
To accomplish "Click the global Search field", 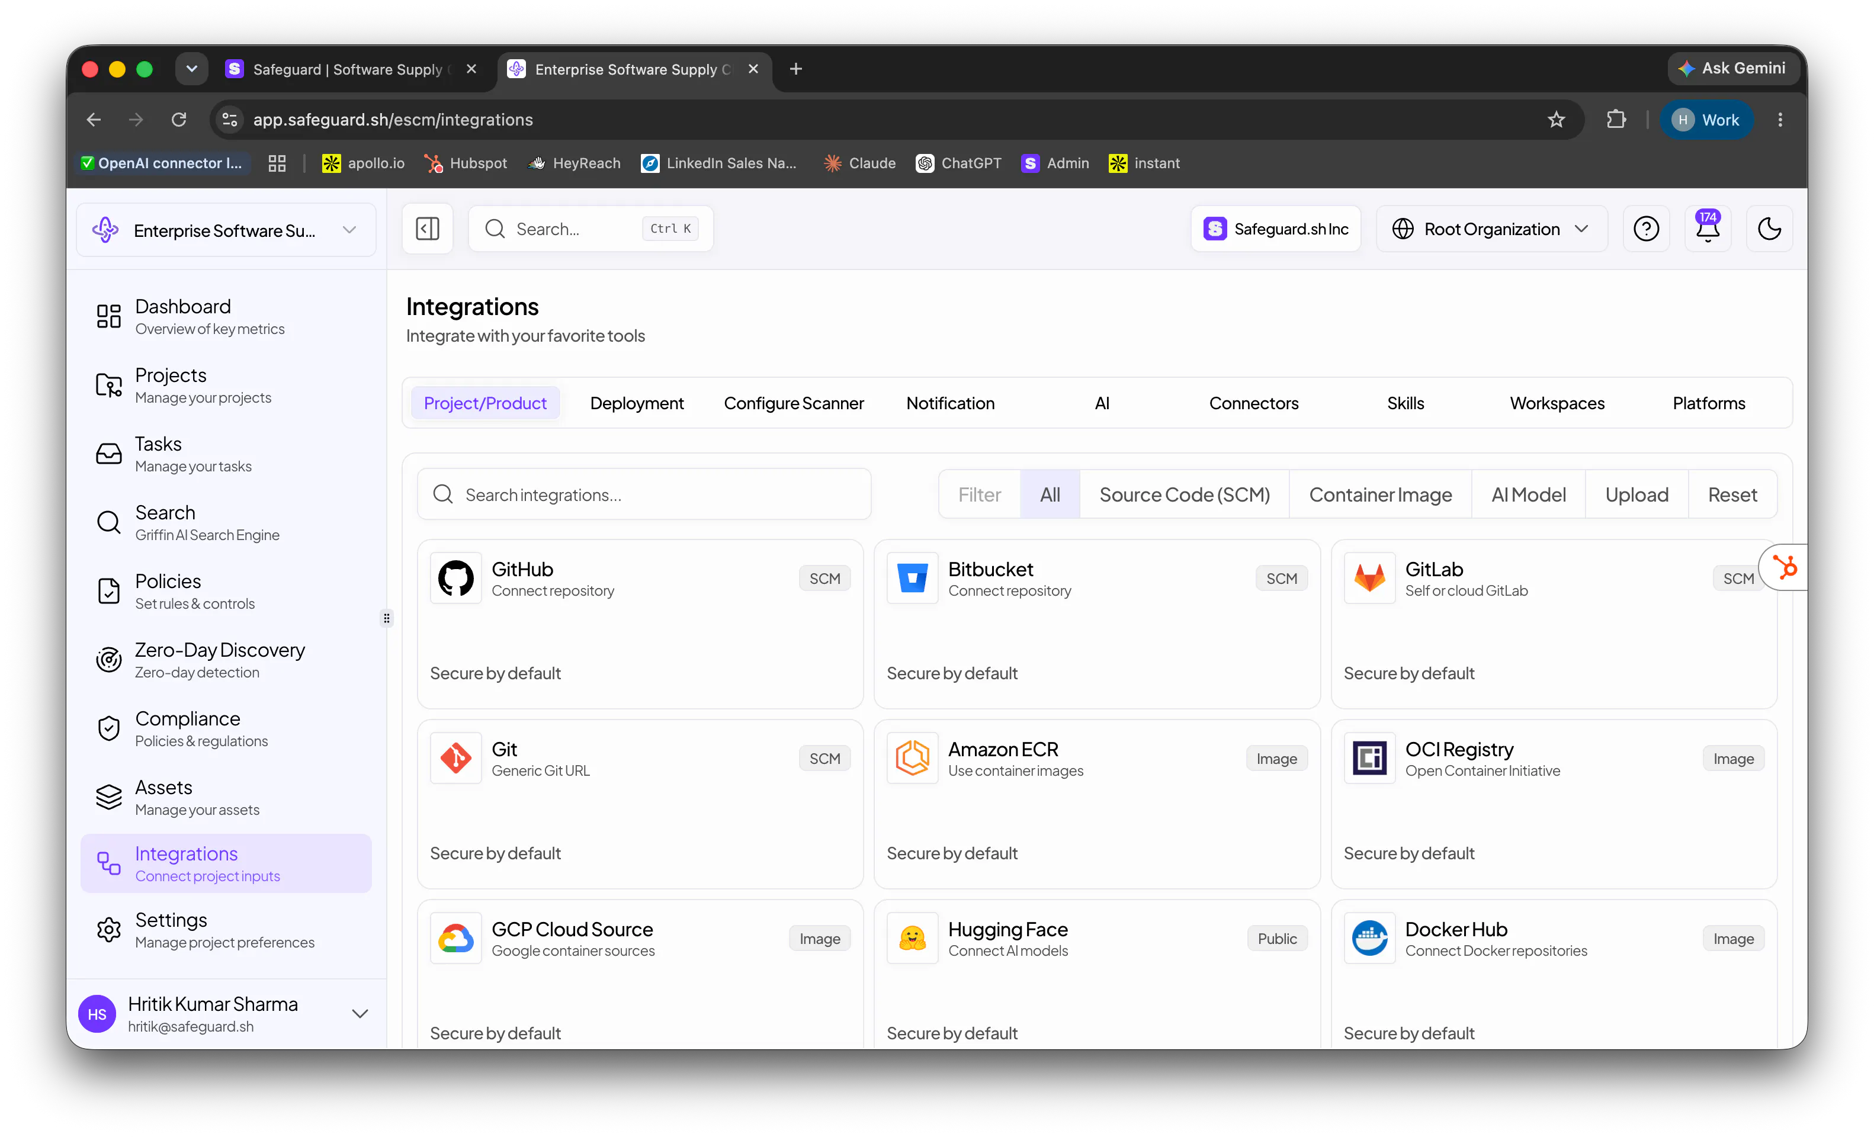I will pos(590,228).
